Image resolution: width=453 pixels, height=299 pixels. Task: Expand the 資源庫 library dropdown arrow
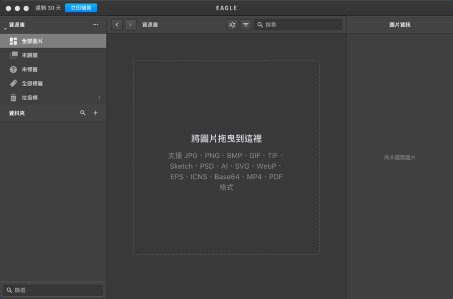coord(5,28)
